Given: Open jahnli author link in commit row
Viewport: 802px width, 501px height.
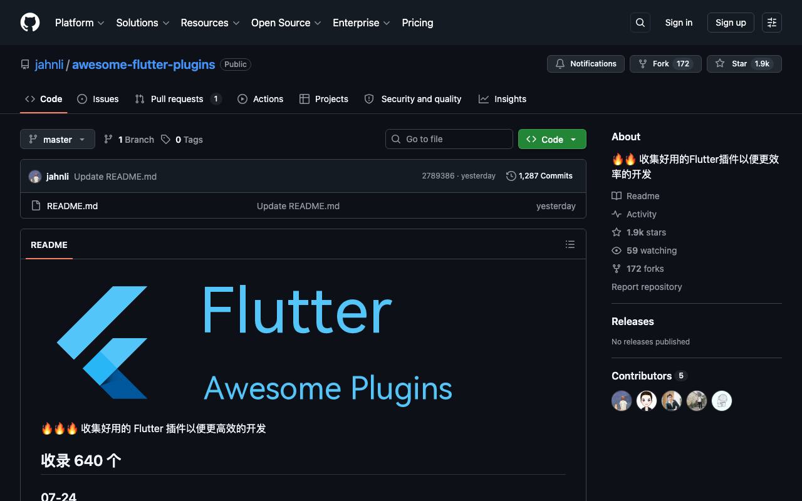Looking at the screenshot, I should (58, 177).
